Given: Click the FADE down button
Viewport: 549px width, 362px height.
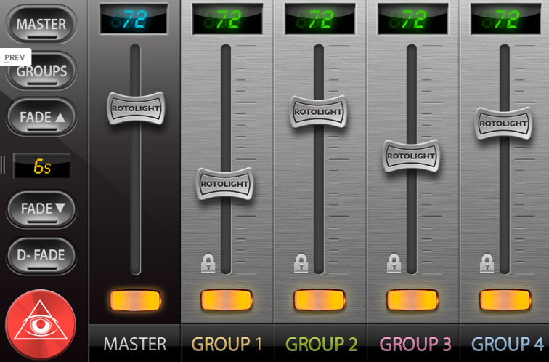Looking at the screenshot, I should (41, 209).
